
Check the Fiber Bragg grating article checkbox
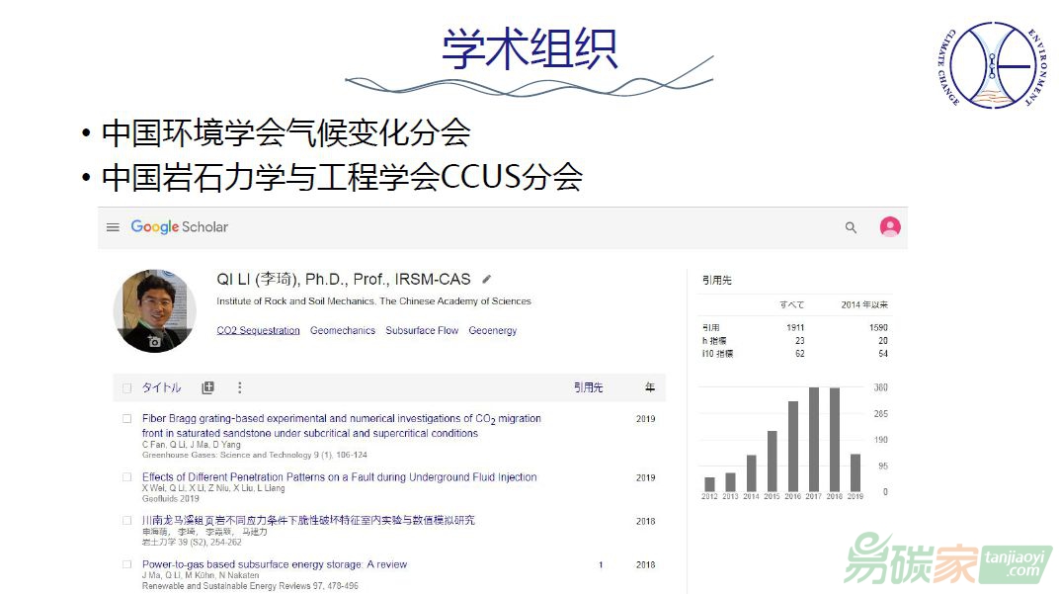click(126, 419)
